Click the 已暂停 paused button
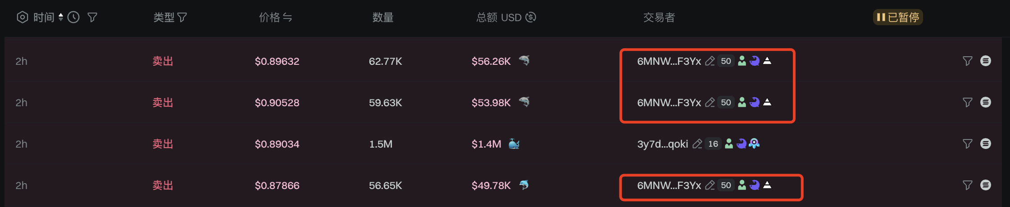Image resolution: width=1010 pixels, height=207 pixels. [x=897, y=17]
